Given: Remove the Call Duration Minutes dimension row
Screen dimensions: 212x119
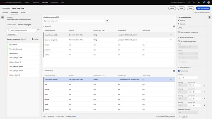Looking at the screenshot, I should 171,79.
